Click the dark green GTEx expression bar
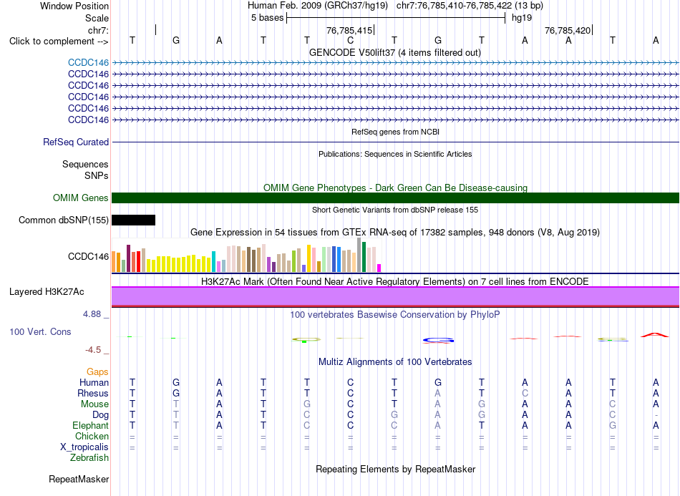 tap(364, 257)
